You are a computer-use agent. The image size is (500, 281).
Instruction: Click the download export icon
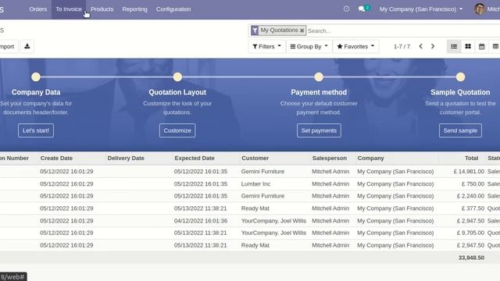tap(27, 46)
